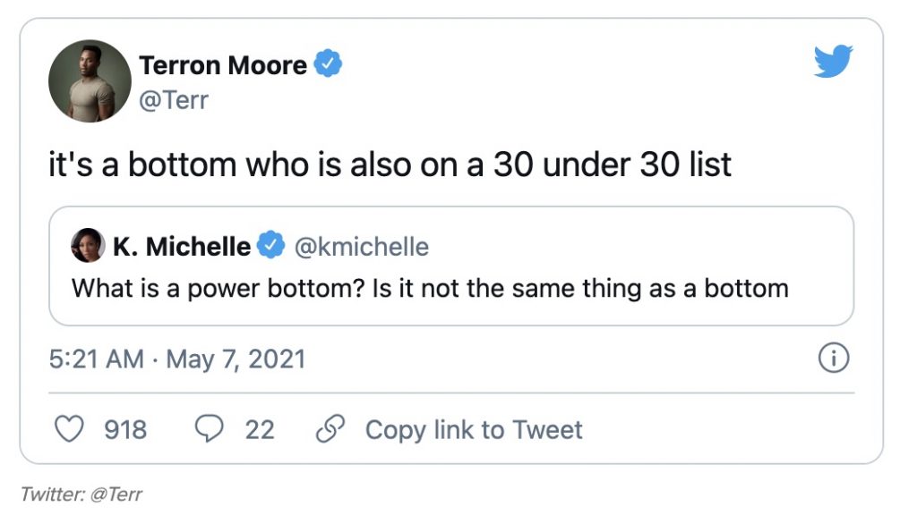Click verified badge beside K. Michelle

pyautogui.click(x=271, y=247)
